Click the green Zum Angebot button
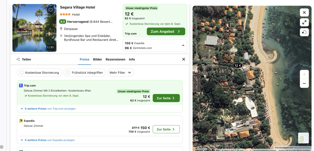The width and height of the screenshot is (314, 151). point(166,31)
